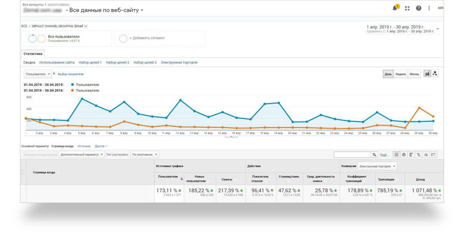Switch to Использование сайта tab
Viewport: 464px width, 242px height.
click(57, 62)
